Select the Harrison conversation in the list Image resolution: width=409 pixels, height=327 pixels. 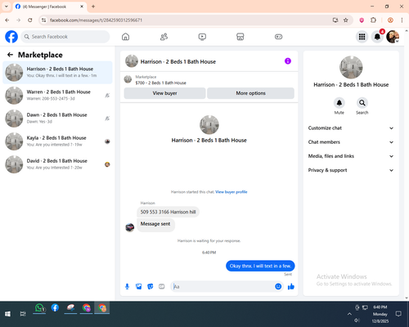(57, 73)
